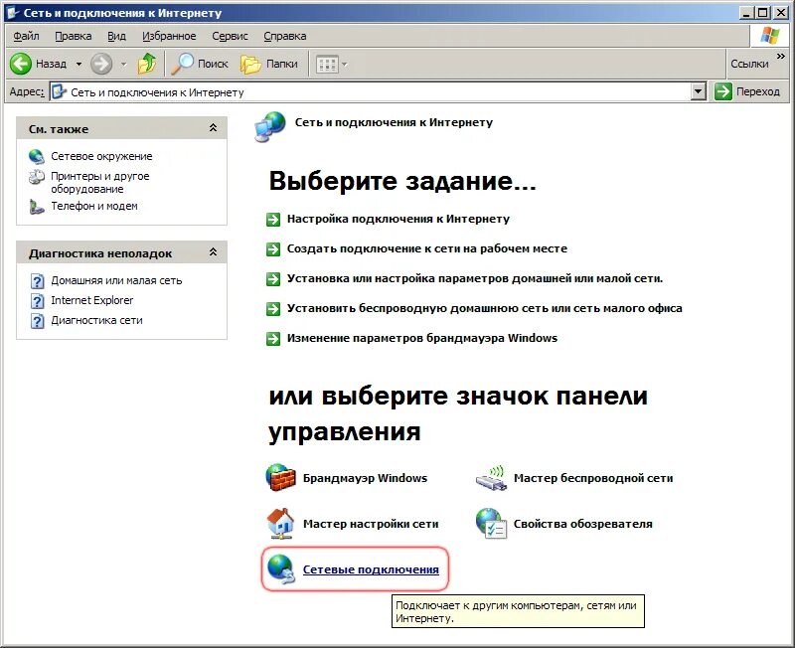The image size is (795, 648).
Task: Open the Forward history dropdown arrow
Action: [123, 65]
